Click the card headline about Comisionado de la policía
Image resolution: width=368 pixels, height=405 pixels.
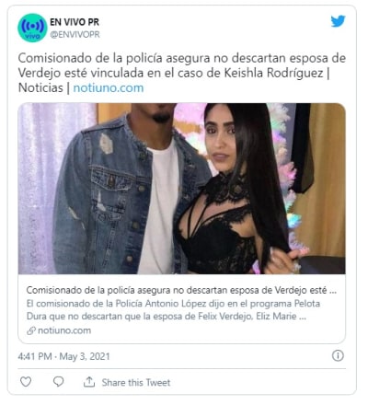point(181,290)
